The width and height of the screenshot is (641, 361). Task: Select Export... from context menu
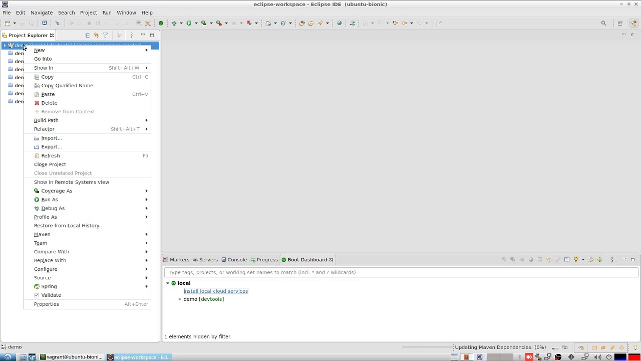(x=87, y=147)
